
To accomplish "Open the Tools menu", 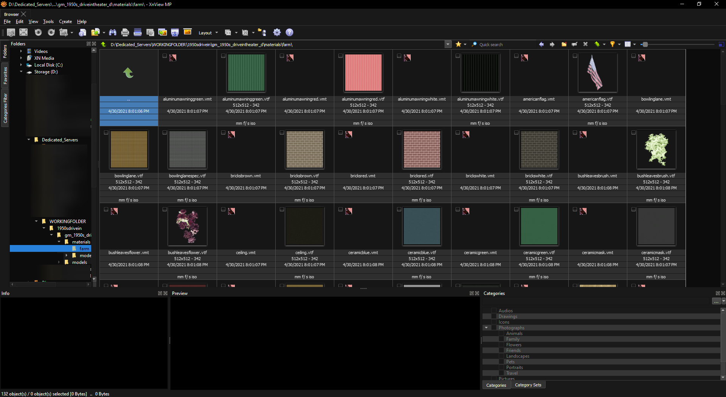I will (48, 22).
